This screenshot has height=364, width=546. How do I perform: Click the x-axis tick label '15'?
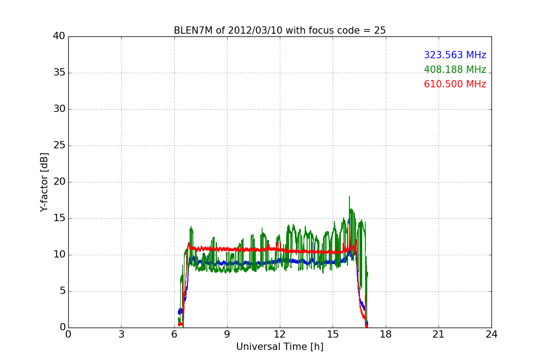point(333,334)
